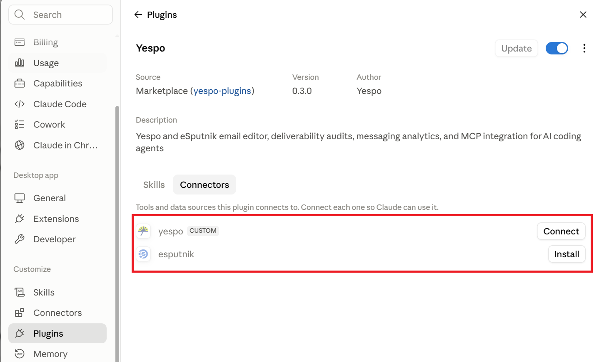The width and height of the screenshot is (599, 362).
Task: Click the yespo connector logo
Action: tap(143, 231)
